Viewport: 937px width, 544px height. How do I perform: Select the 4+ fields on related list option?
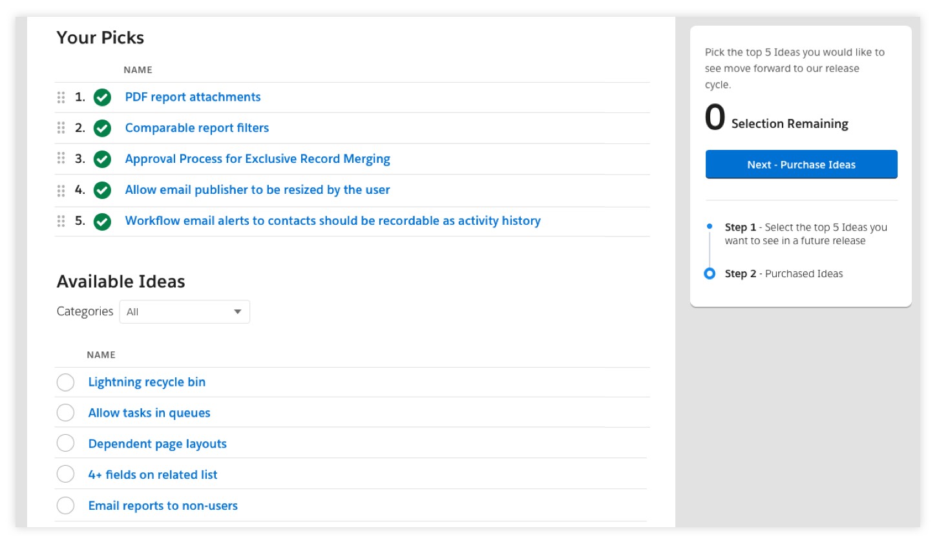pos(65,474)
